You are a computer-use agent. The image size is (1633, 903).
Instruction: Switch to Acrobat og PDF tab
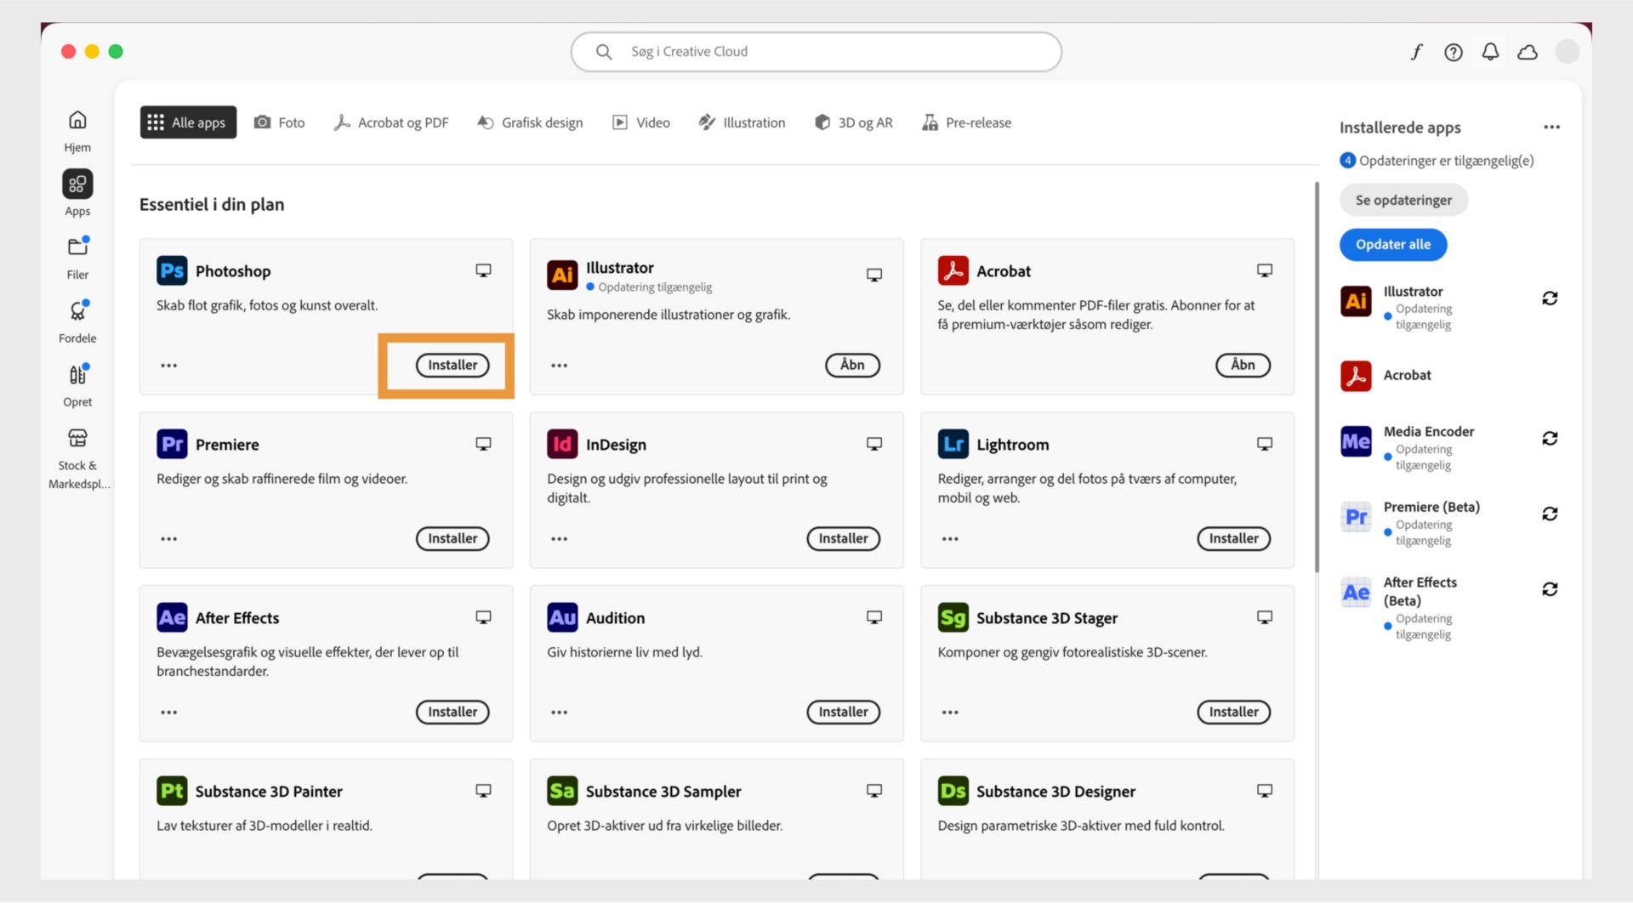[x=391, y=122]
